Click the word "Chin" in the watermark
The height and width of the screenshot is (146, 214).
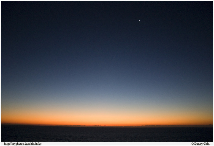click(206, 144)
